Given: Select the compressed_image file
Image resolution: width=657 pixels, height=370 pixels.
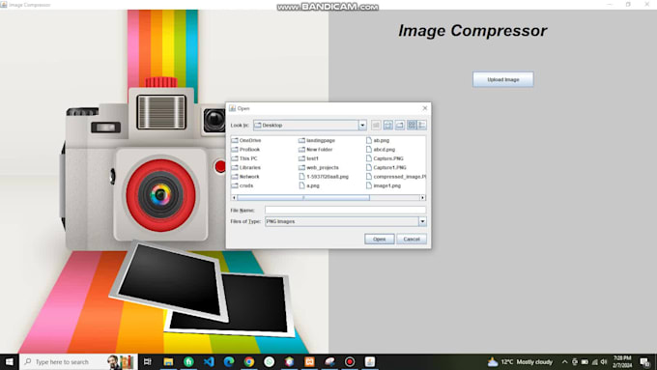Looking at the screenshot, I should click(x=395, y=177).
